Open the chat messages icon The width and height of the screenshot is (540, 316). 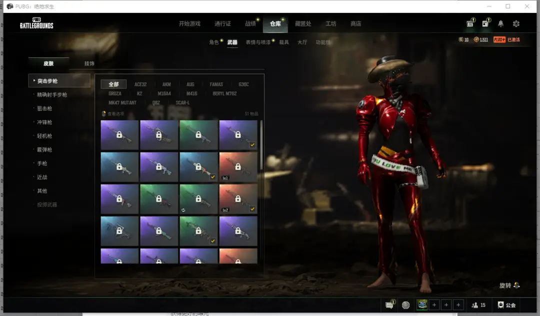(390, 305)
